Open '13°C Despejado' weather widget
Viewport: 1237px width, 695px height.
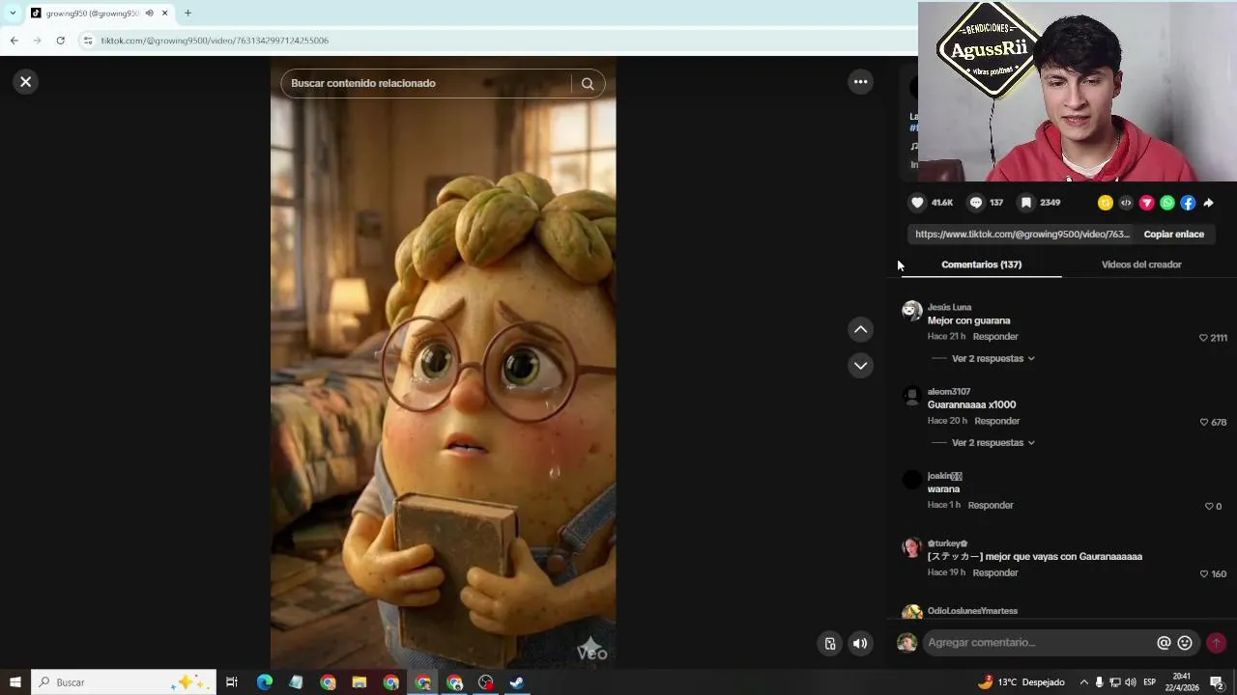pos(1021,682)
